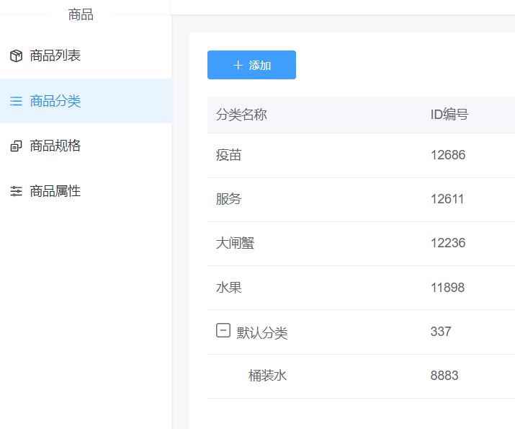
Task: Select the 疫苗 category row
Action: [x=229, y=155]
